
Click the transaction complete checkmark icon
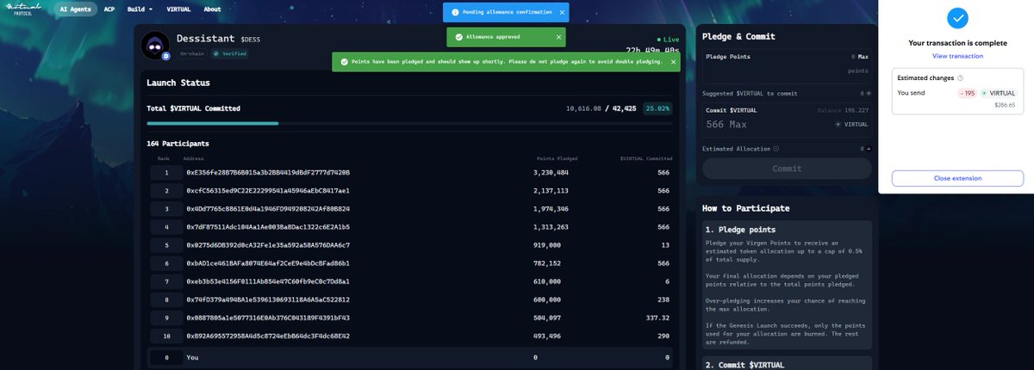[957, 18]
